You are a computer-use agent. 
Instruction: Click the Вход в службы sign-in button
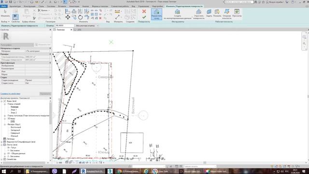point(274,2)
